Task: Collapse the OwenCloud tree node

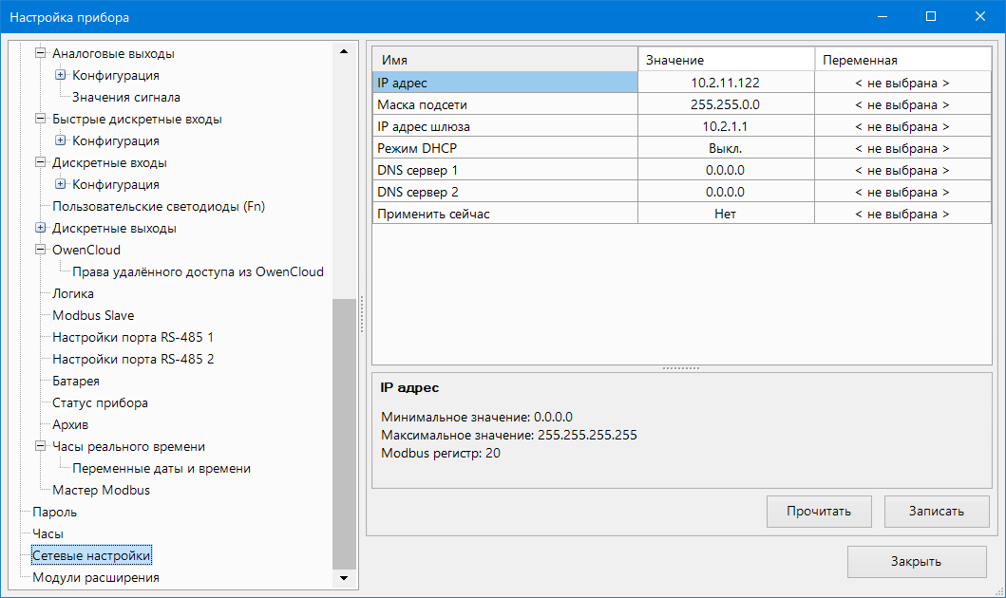Action: point(40,251)
